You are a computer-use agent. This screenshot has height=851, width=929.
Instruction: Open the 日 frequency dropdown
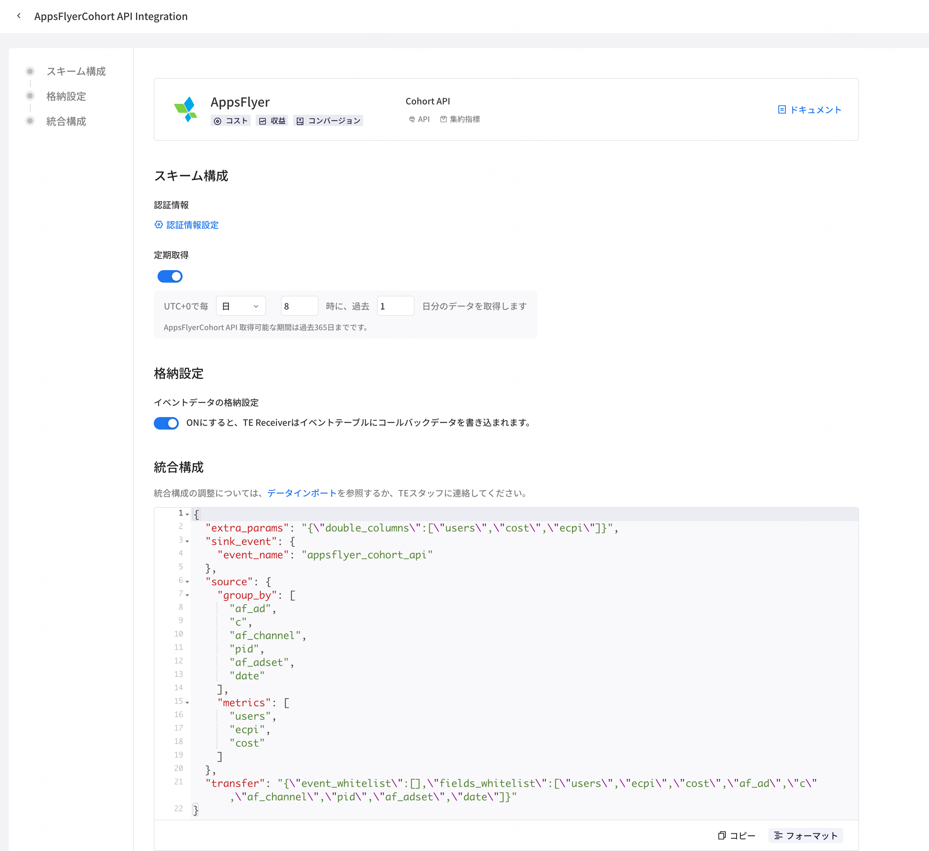pos(241,306)
